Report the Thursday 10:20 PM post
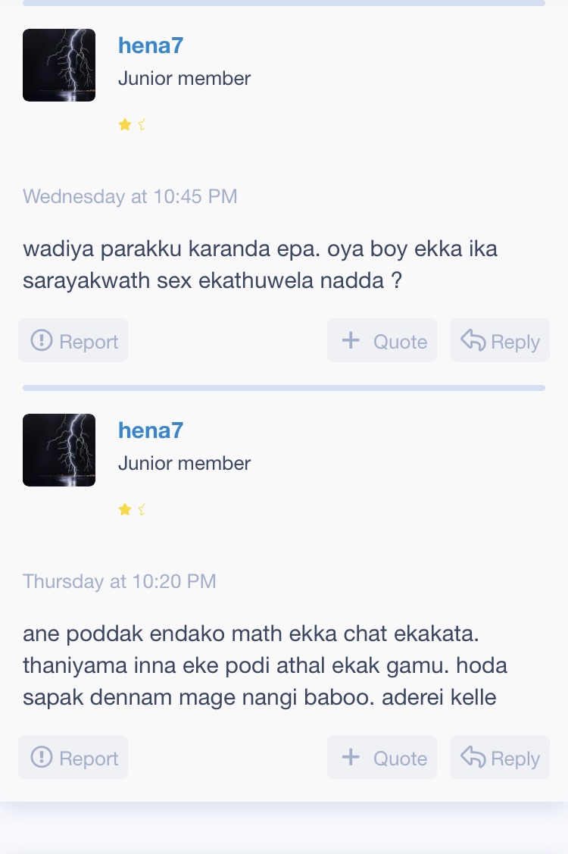 [73, 757]
